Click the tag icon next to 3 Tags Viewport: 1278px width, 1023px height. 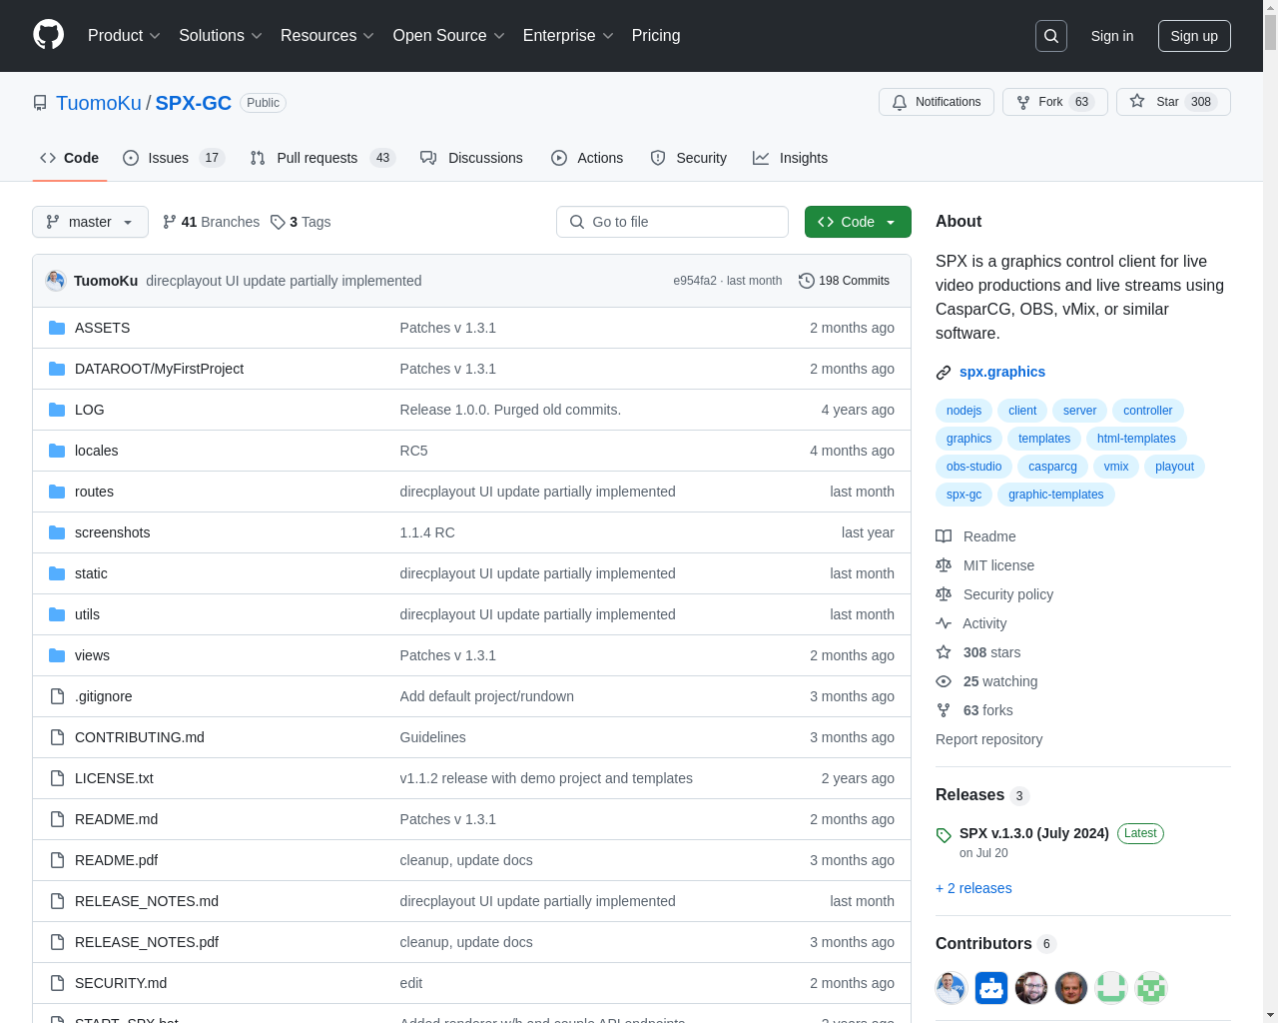(x=278, y=222)
